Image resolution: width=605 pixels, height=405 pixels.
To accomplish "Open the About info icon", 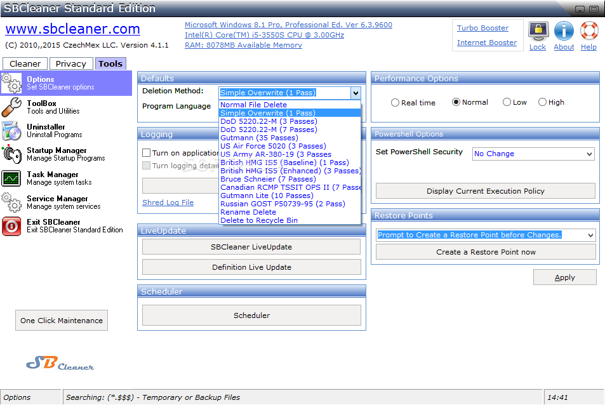I will click(564, 31).
